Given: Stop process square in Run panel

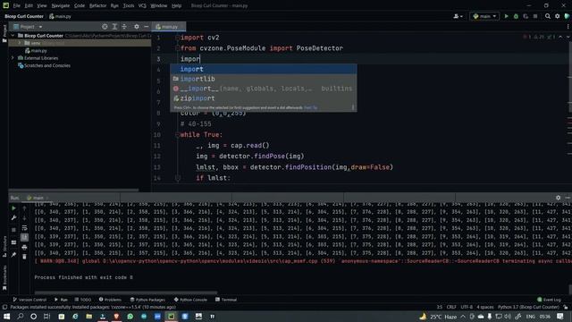Looking at the screenshot, I should (x=14, y=230).
